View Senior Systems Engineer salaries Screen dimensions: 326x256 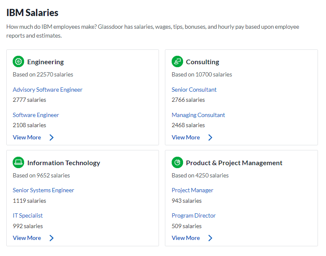43,190
